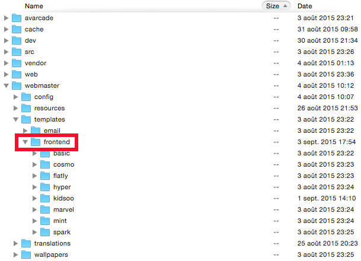Expand the cosmo folder arrow

(35, 164)
